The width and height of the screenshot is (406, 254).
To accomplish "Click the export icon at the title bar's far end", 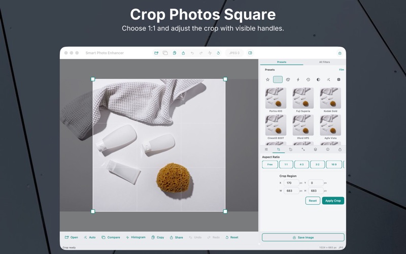I will 340,53.
